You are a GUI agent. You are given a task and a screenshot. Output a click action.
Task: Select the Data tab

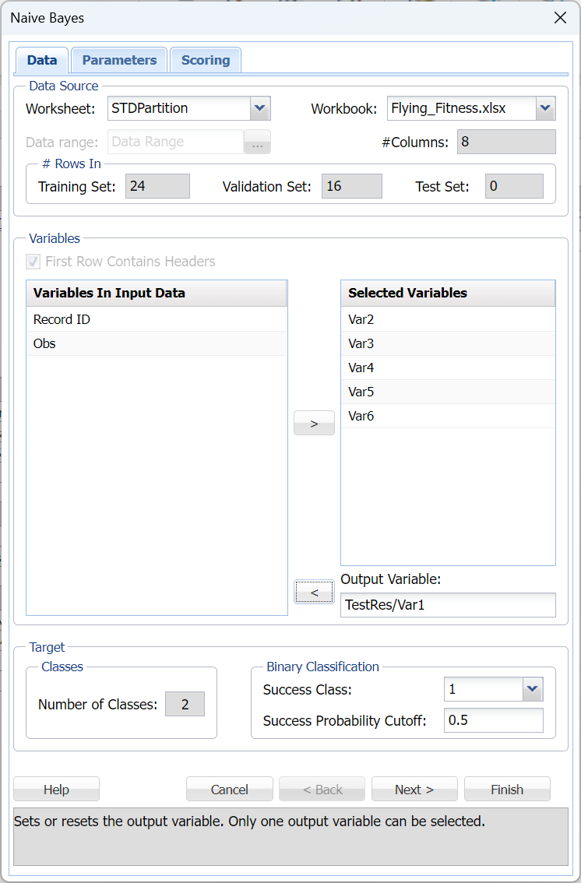42,60
